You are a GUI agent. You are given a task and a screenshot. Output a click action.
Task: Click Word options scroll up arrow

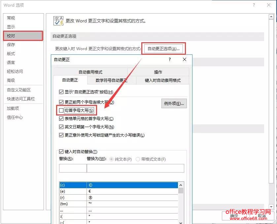click(271, 17)
